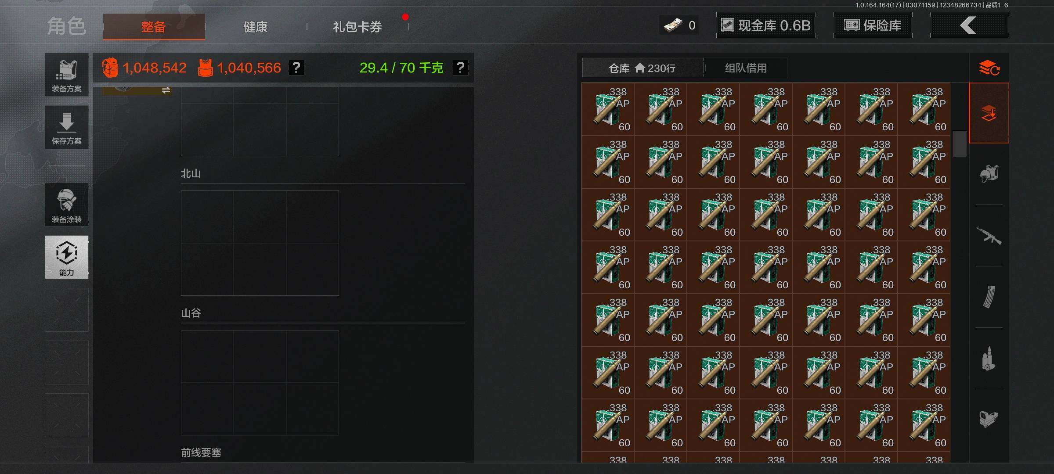The height and width of the screenshot is (474, 1054).
Task: Click the warehouse vertical scrollbar handle
Action: pyautogui.click(x=959, y=144)
